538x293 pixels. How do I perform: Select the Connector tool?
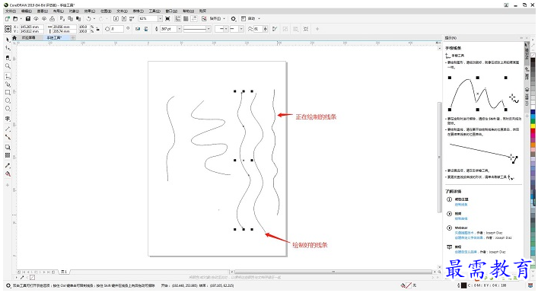click(x=8, y=137)
